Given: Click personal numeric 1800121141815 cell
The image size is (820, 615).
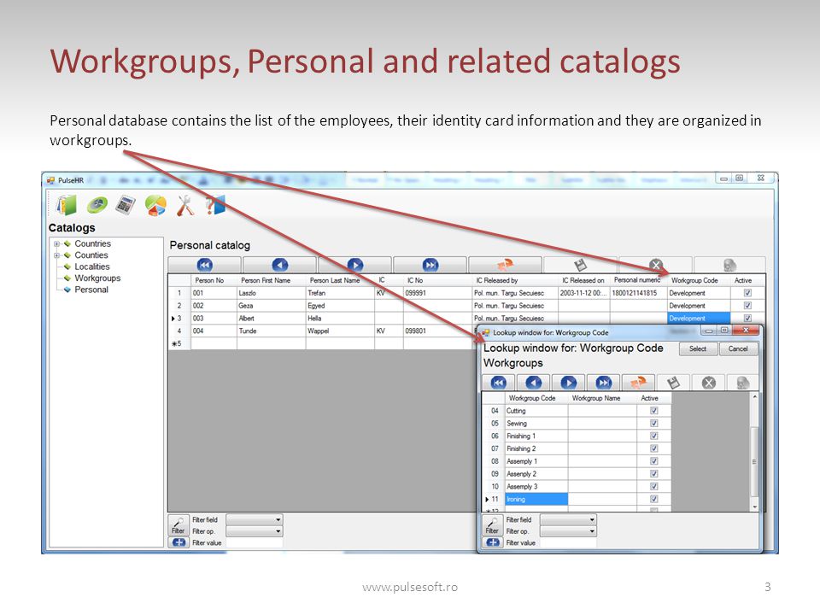Looking at the screenshot, I should click(x=639, y=293).
